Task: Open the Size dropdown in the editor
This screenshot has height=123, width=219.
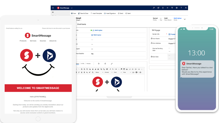Action: pos(127,72)
